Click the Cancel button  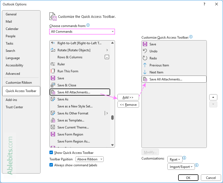pos(211,178)
